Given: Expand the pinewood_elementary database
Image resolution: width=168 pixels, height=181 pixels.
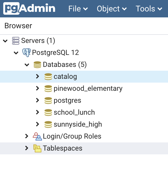Looking at the screenshot, I should click(x=37, y=88).
